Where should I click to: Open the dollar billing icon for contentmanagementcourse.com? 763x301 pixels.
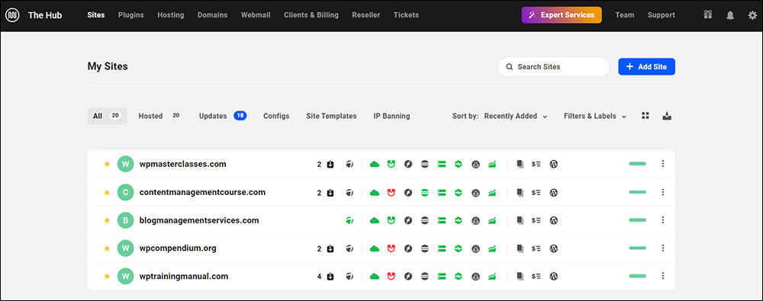click(536, 193)
